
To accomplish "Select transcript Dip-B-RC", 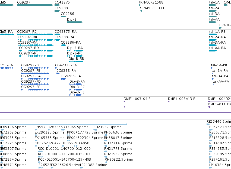I will pyautogui.click(x=75, y=56).
